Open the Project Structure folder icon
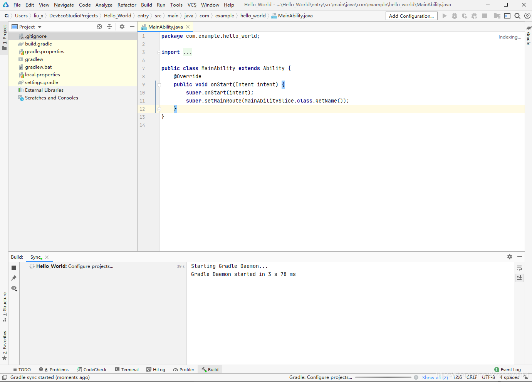This screenshot has width=532, height=382. coord(497,16)
